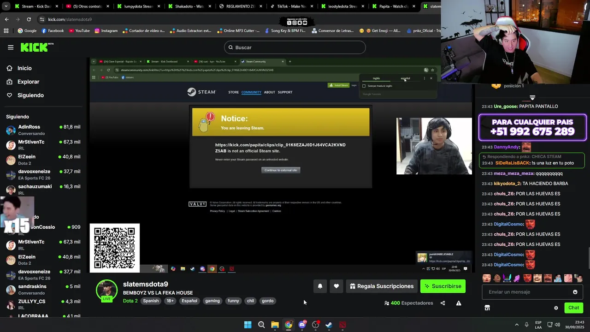Open the emoji picker in chat input
The height and width of the screenshot is (332, 590).
575,292
